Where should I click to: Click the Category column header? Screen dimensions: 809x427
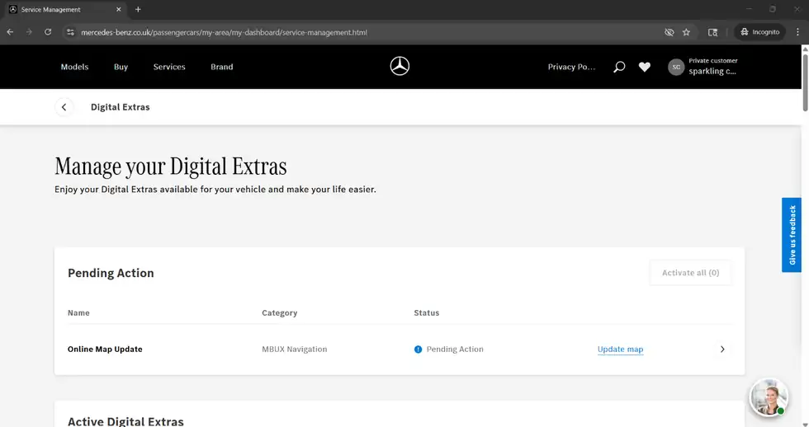[x=279, y=312]
